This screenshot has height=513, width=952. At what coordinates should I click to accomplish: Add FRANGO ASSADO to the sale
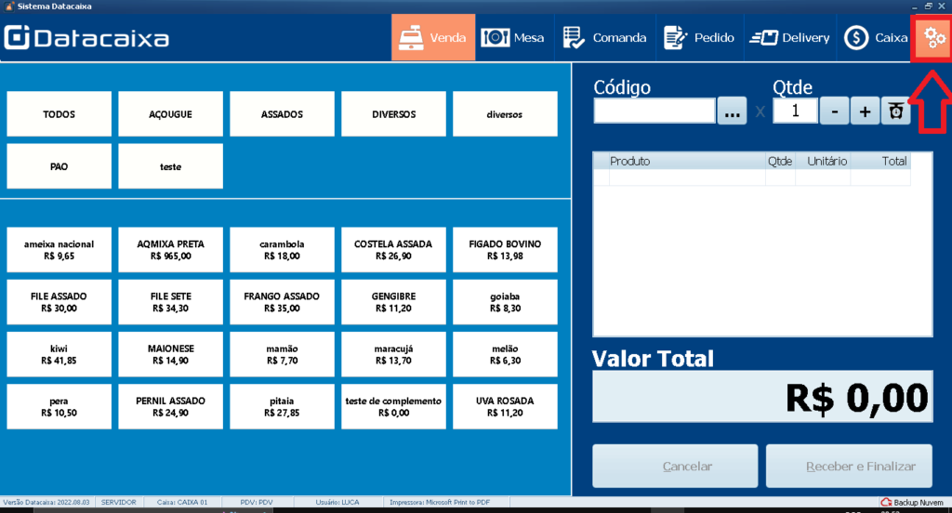pyautogui.click(x=282, y=302)
